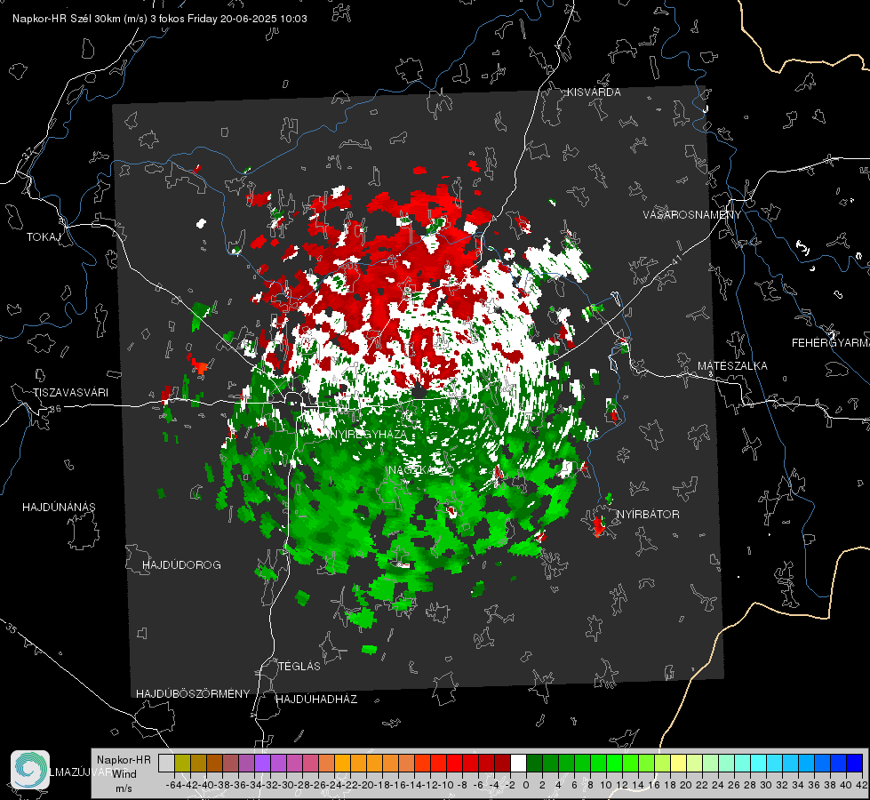
Task: Click the HAJDÚDOROG town label
Action: 181,565
